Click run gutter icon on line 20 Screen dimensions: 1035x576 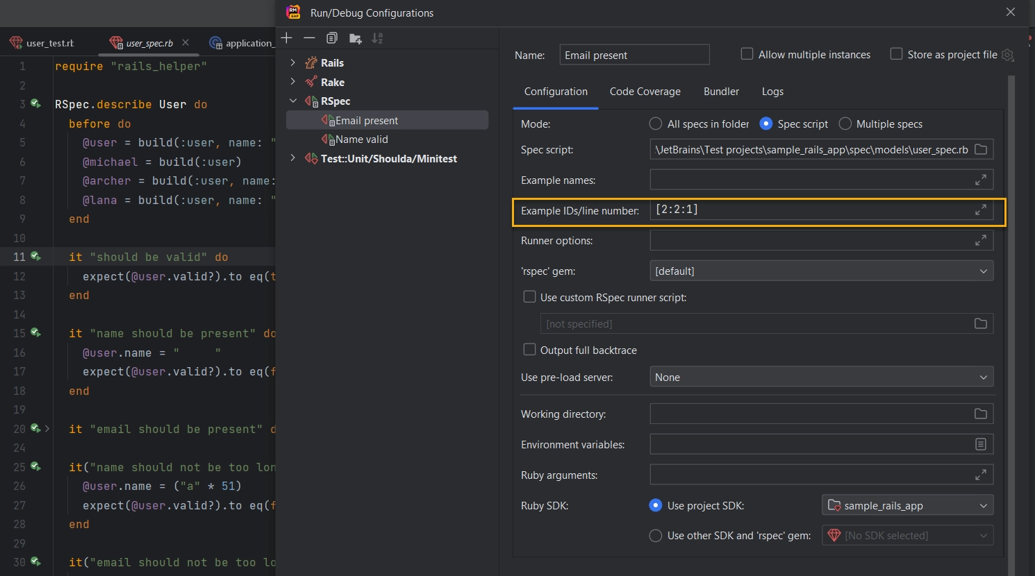[35, 429]
